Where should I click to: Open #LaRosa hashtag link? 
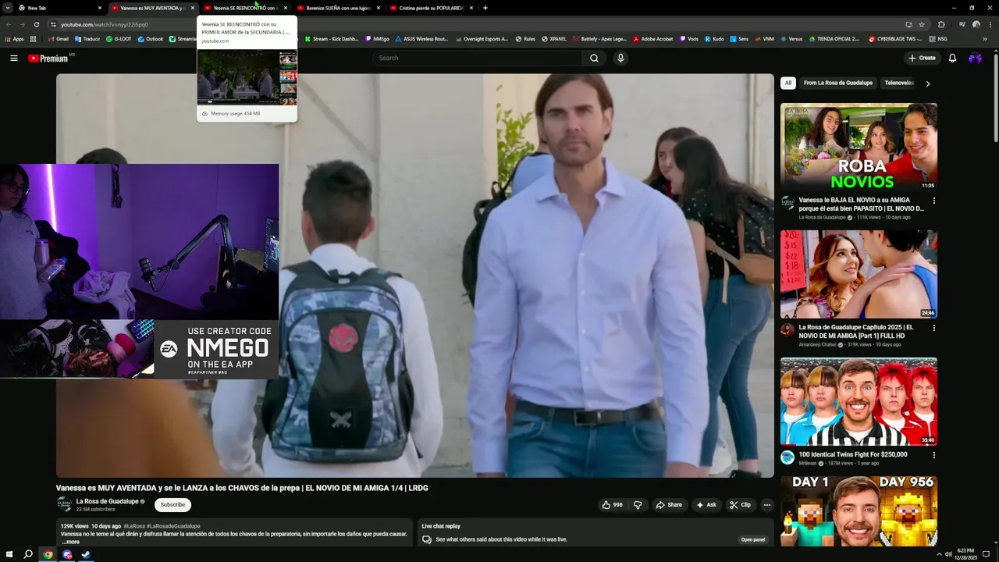[x=134, y=526]
